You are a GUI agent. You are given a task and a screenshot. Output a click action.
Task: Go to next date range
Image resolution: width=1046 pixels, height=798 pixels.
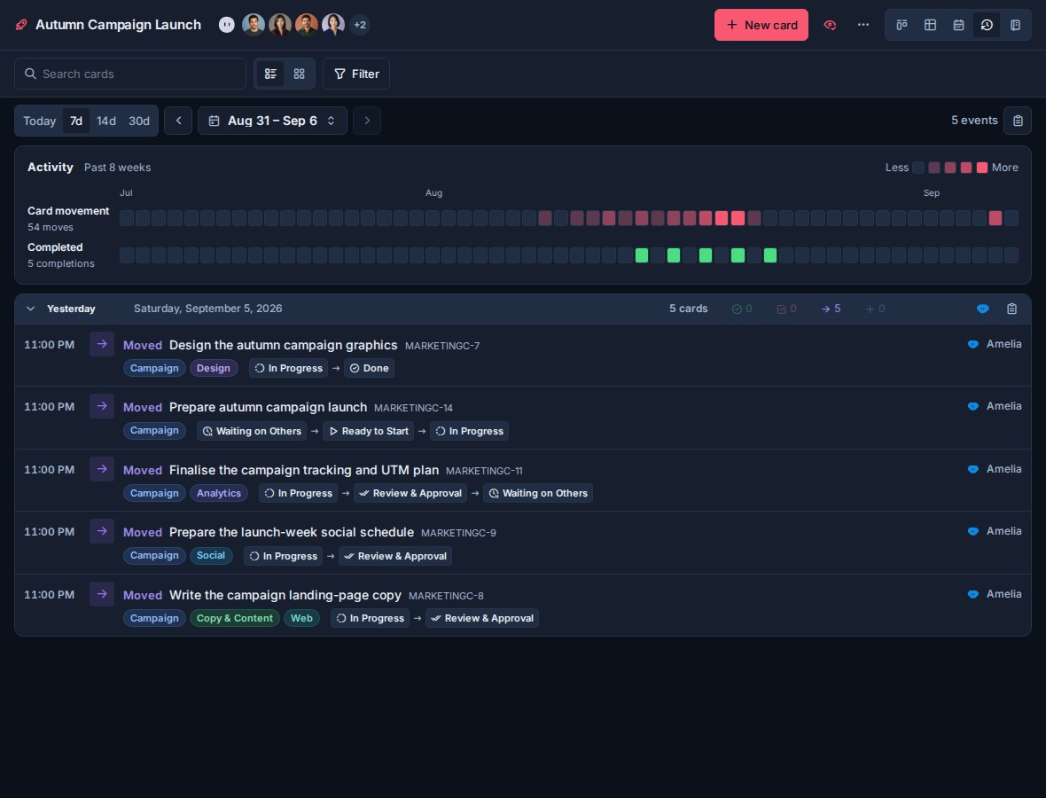coord(367,121)
